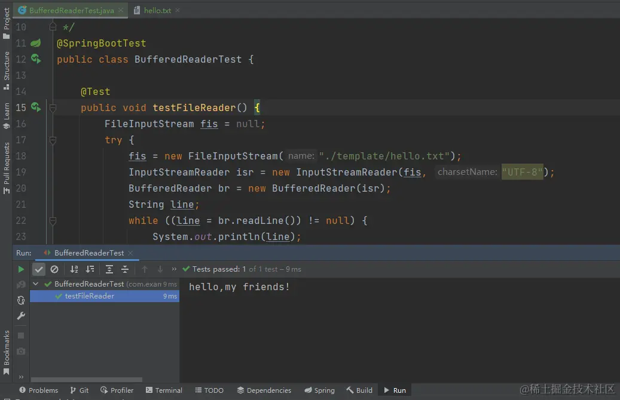Image resolution: width=620 pixels, height=400 pixels.
Task: Fold the testFileReader method at line 15
Action: [53, 107]
